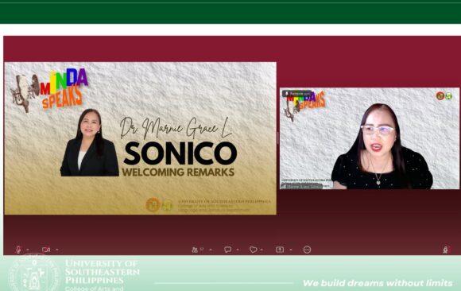The image size is (461, 291).
Task: Click the share screen icon
Action: coord(280,250)
